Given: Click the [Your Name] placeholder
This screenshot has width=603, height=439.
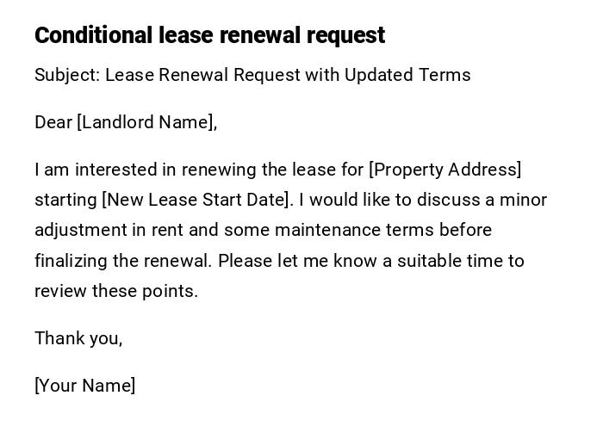Looking at the screenshot, I should tap(84, 386).
